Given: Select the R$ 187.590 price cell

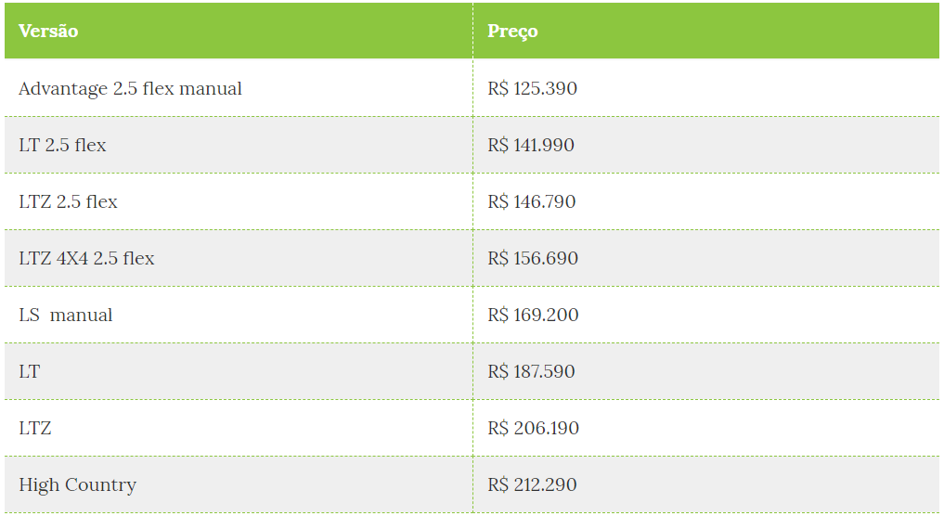Looking at the screenshot, I should 706,371.
